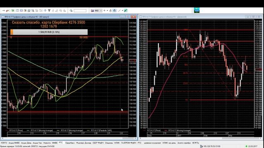Select the line drawing tool
Screen dimensions: 264x148
click(x=119, y=11)
